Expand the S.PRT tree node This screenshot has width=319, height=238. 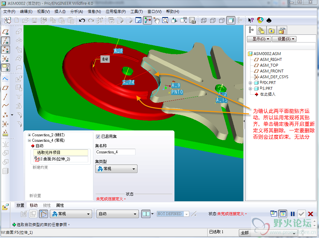pos(250,89)
